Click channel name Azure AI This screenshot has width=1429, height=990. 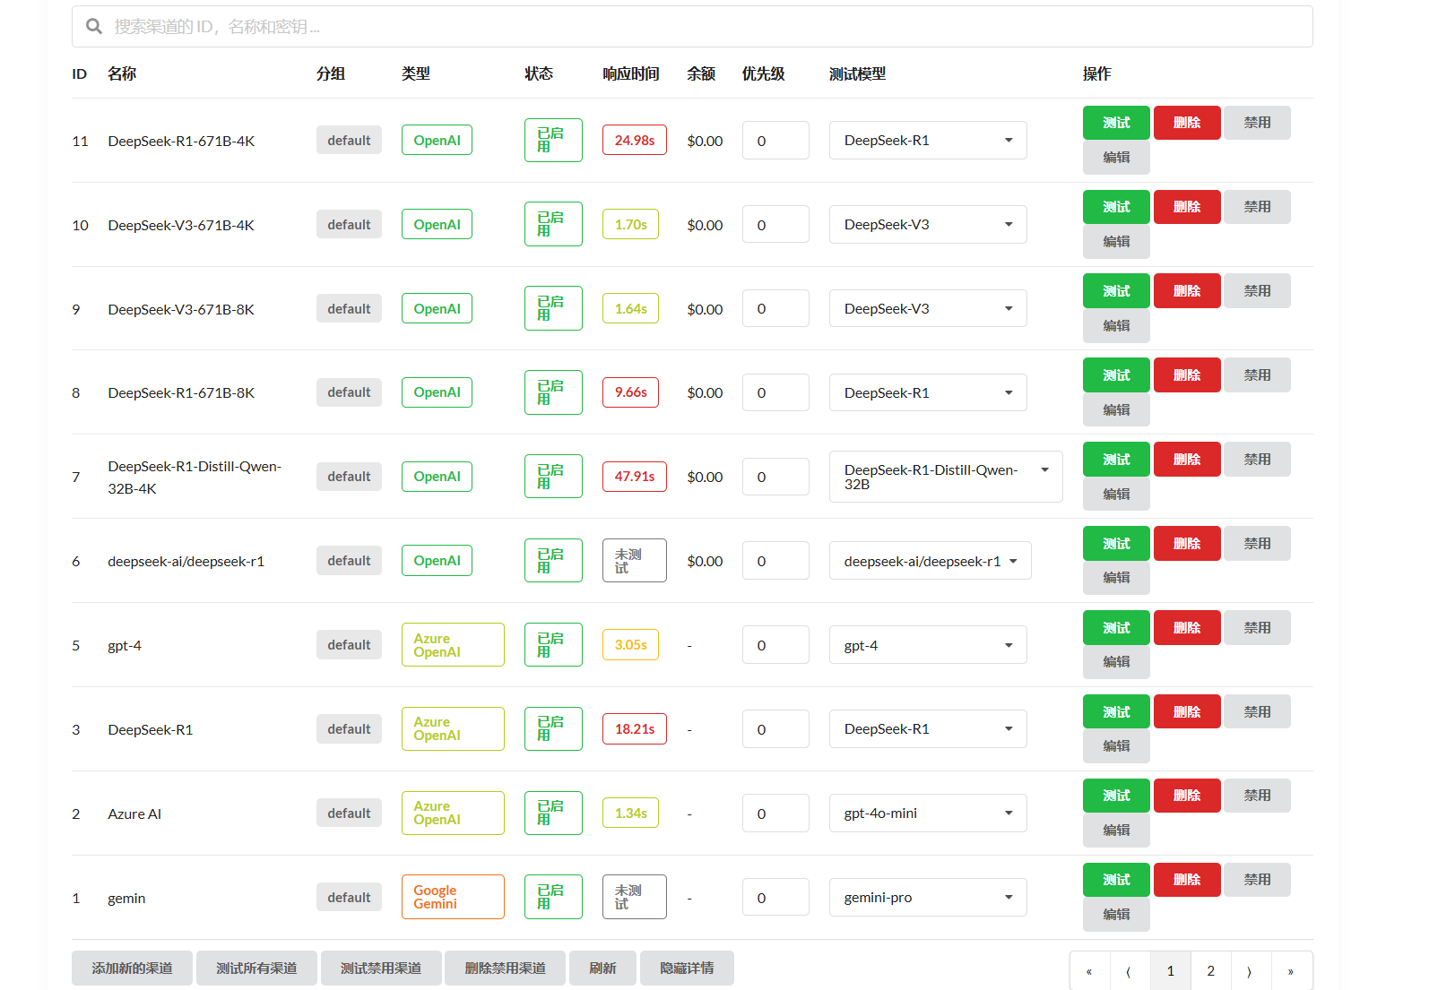pos(134,814)
